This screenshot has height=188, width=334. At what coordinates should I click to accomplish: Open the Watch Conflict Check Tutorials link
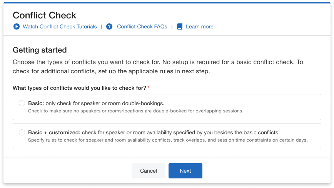coord(60,26)
